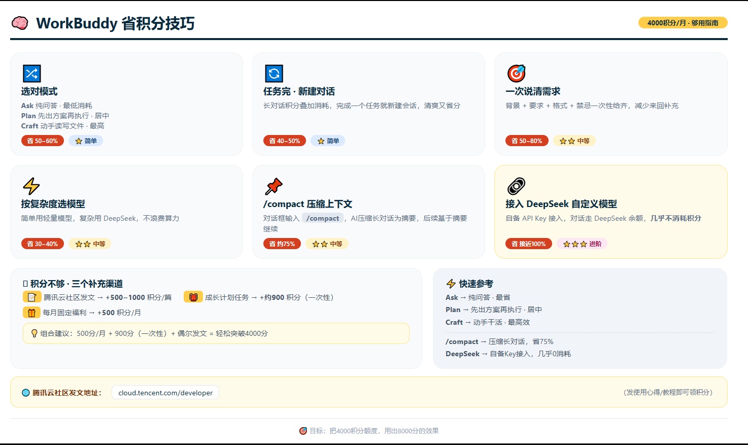The width and height of the screenshot is (748, 445).
Task: Click the Plan 先出方案再执行 · 居中 line in card
Action: coord(65,116)
